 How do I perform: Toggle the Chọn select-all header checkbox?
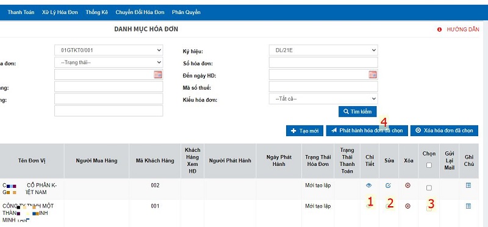coord(429,165)
